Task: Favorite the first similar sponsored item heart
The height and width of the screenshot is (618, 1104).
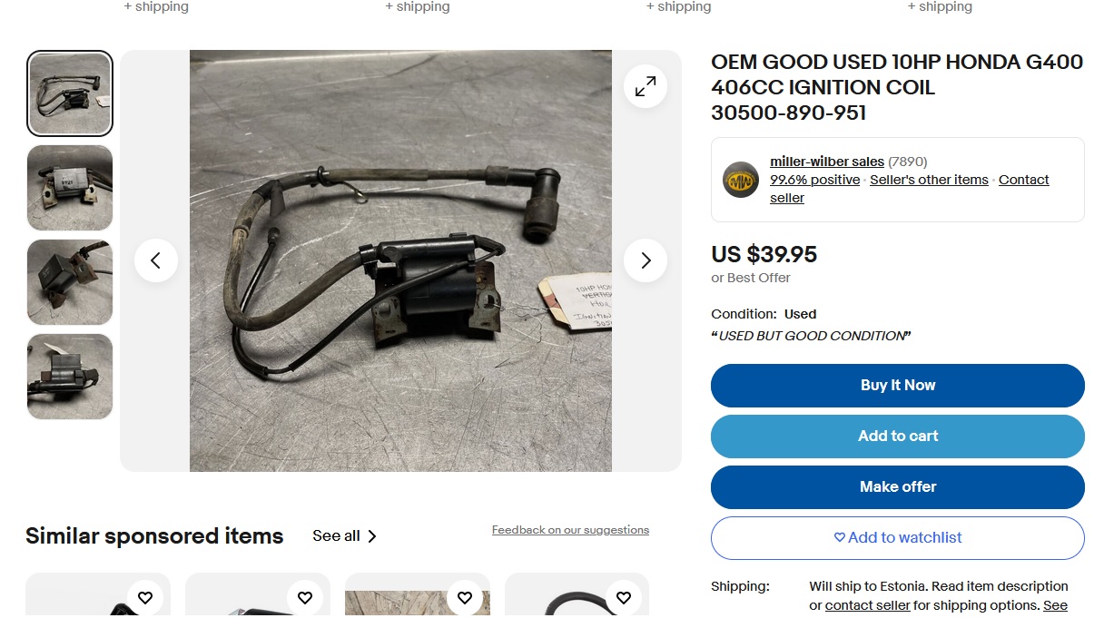Action: (x=145, y=597)
